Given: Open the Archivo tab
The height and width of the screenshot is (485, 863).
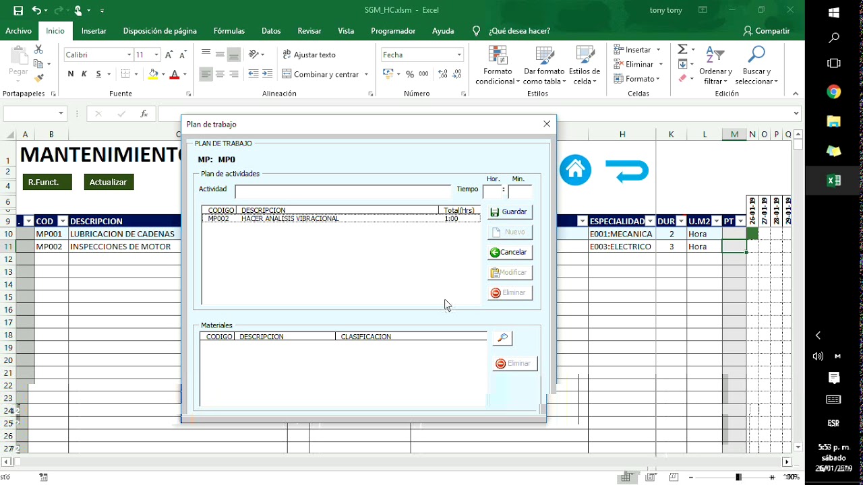Looking at the screenshot, I should pos(18,31).
